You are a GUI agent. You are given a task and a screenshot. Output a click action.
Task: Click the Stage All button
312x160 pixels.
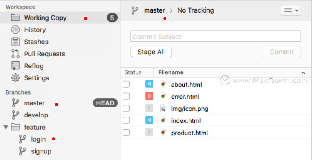(x=151, y=52)
